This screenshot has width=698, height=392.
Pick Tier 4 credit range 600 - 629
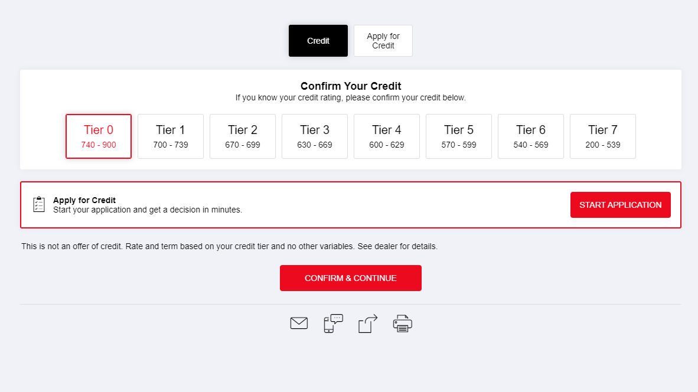coord(387,136)
